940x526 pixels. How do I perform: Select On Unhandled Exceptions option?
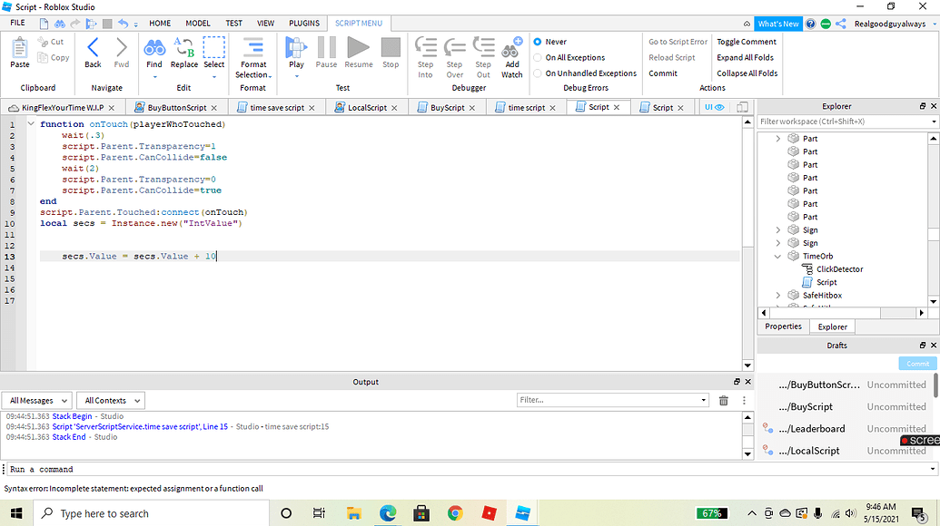click(537, 73)
